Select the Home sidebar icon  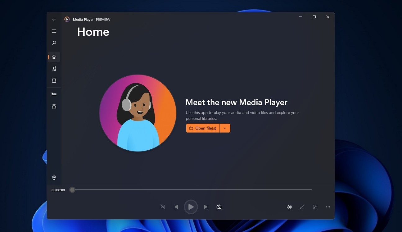point(54,57)
